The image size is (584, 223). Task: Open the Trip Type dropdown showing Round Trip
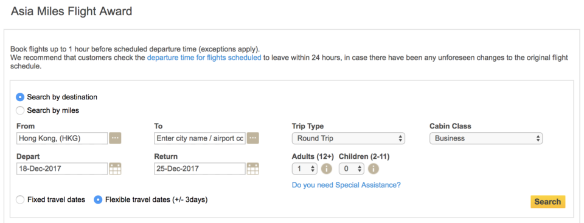[x=348, y=138]
